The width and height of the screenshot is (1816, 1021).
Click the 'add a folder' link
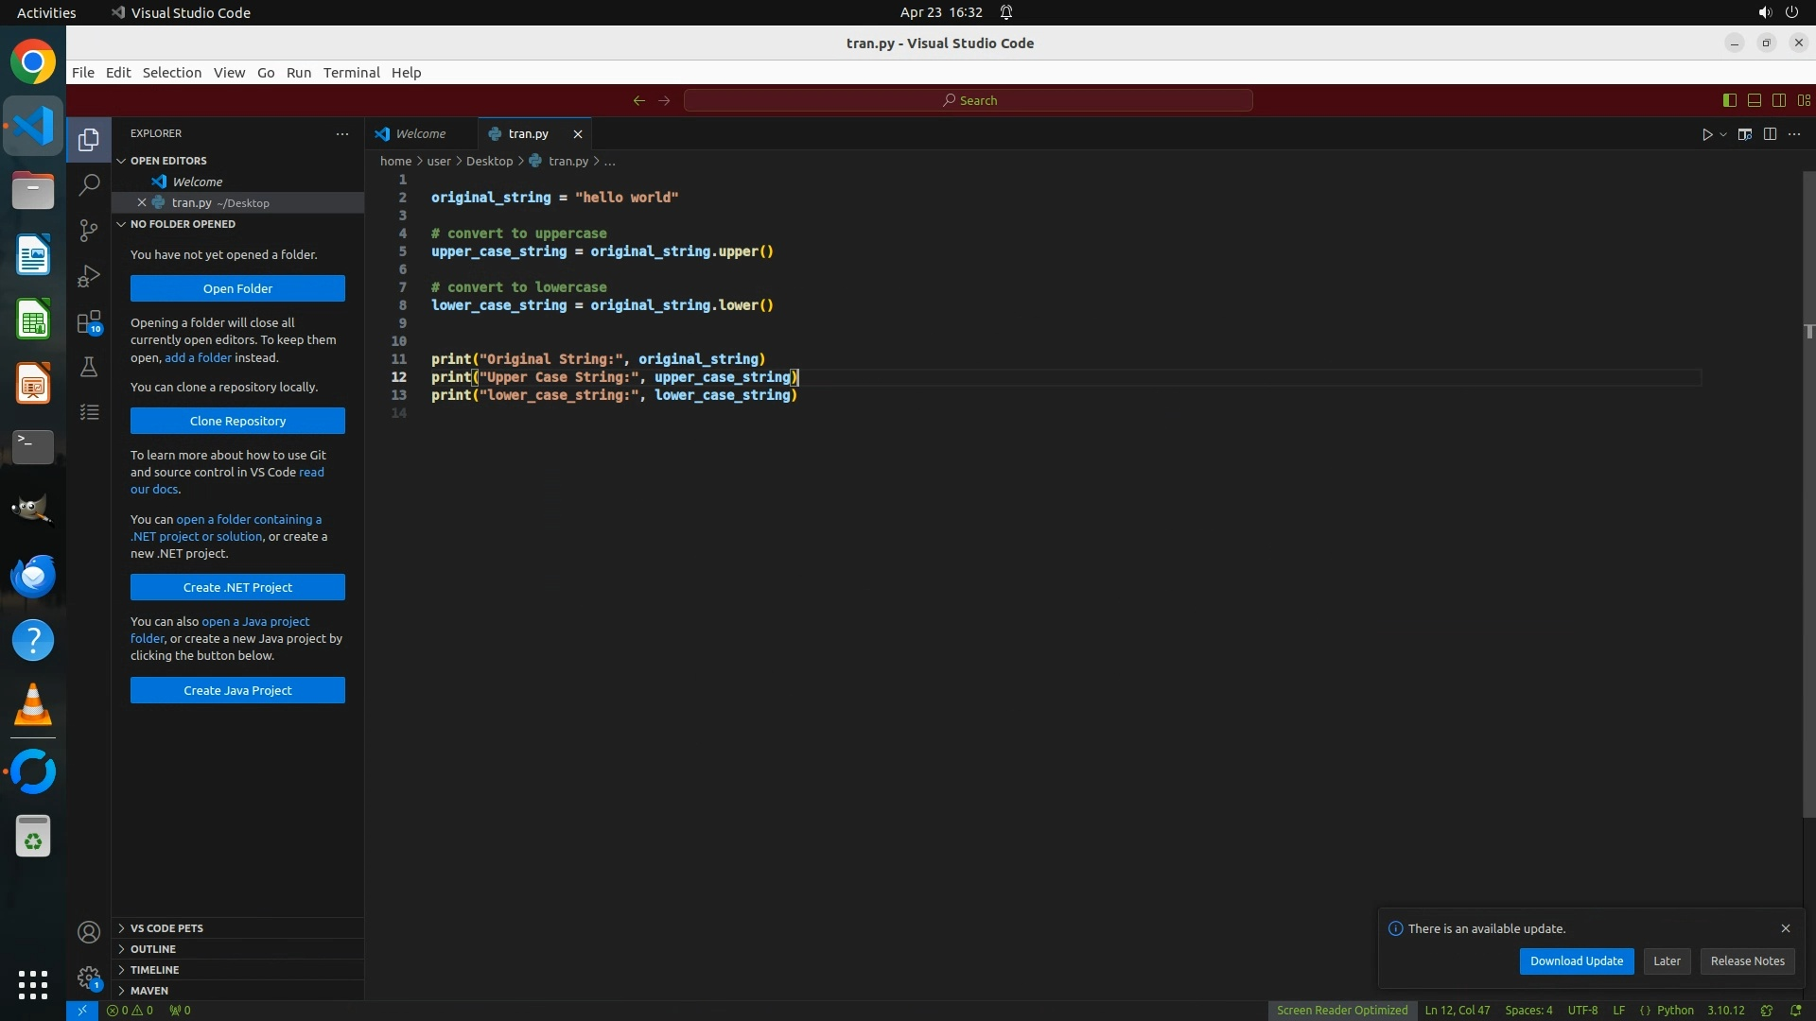click(198, 358)
